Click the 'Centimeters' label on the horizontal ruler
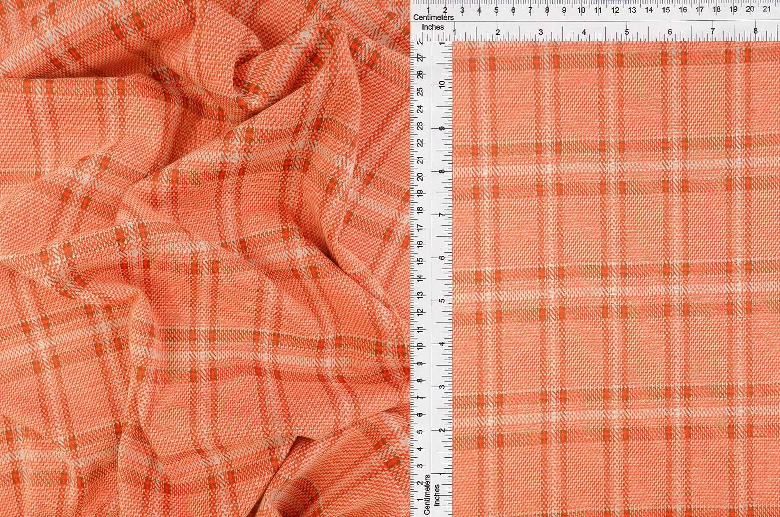Screen dimensions: 780x517 433,18
